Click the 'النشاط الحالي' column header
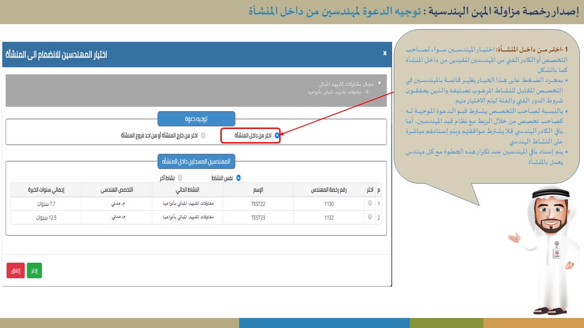The image size is (584, 328). click(x=188, y=190)
